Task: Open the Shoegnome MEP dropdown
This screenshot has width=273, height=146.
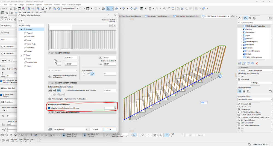Action: pos(70,8)
